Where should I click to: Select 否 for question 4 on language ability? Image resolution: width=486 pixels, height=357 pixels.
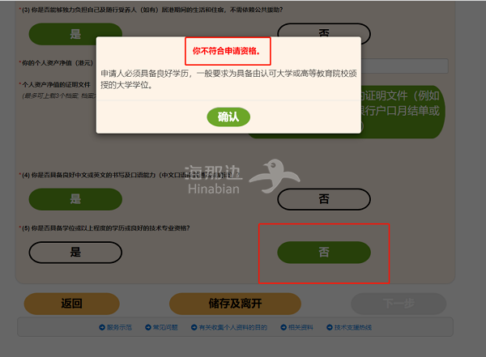(324, 199)
